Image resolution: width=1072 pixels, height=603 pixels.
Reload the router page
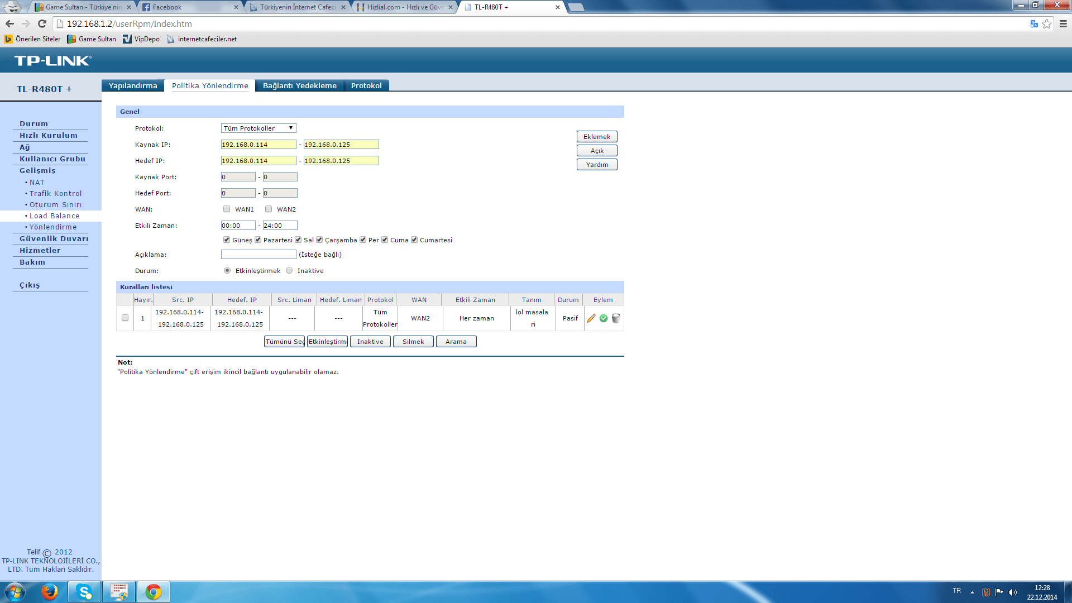pos(42,23)
